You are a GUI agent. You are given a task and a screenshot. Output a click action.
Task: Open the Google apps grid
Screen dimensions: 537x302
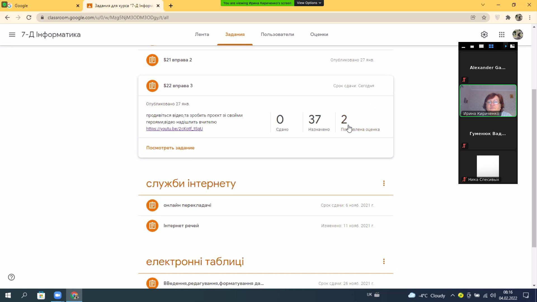(x=501, y=35)
